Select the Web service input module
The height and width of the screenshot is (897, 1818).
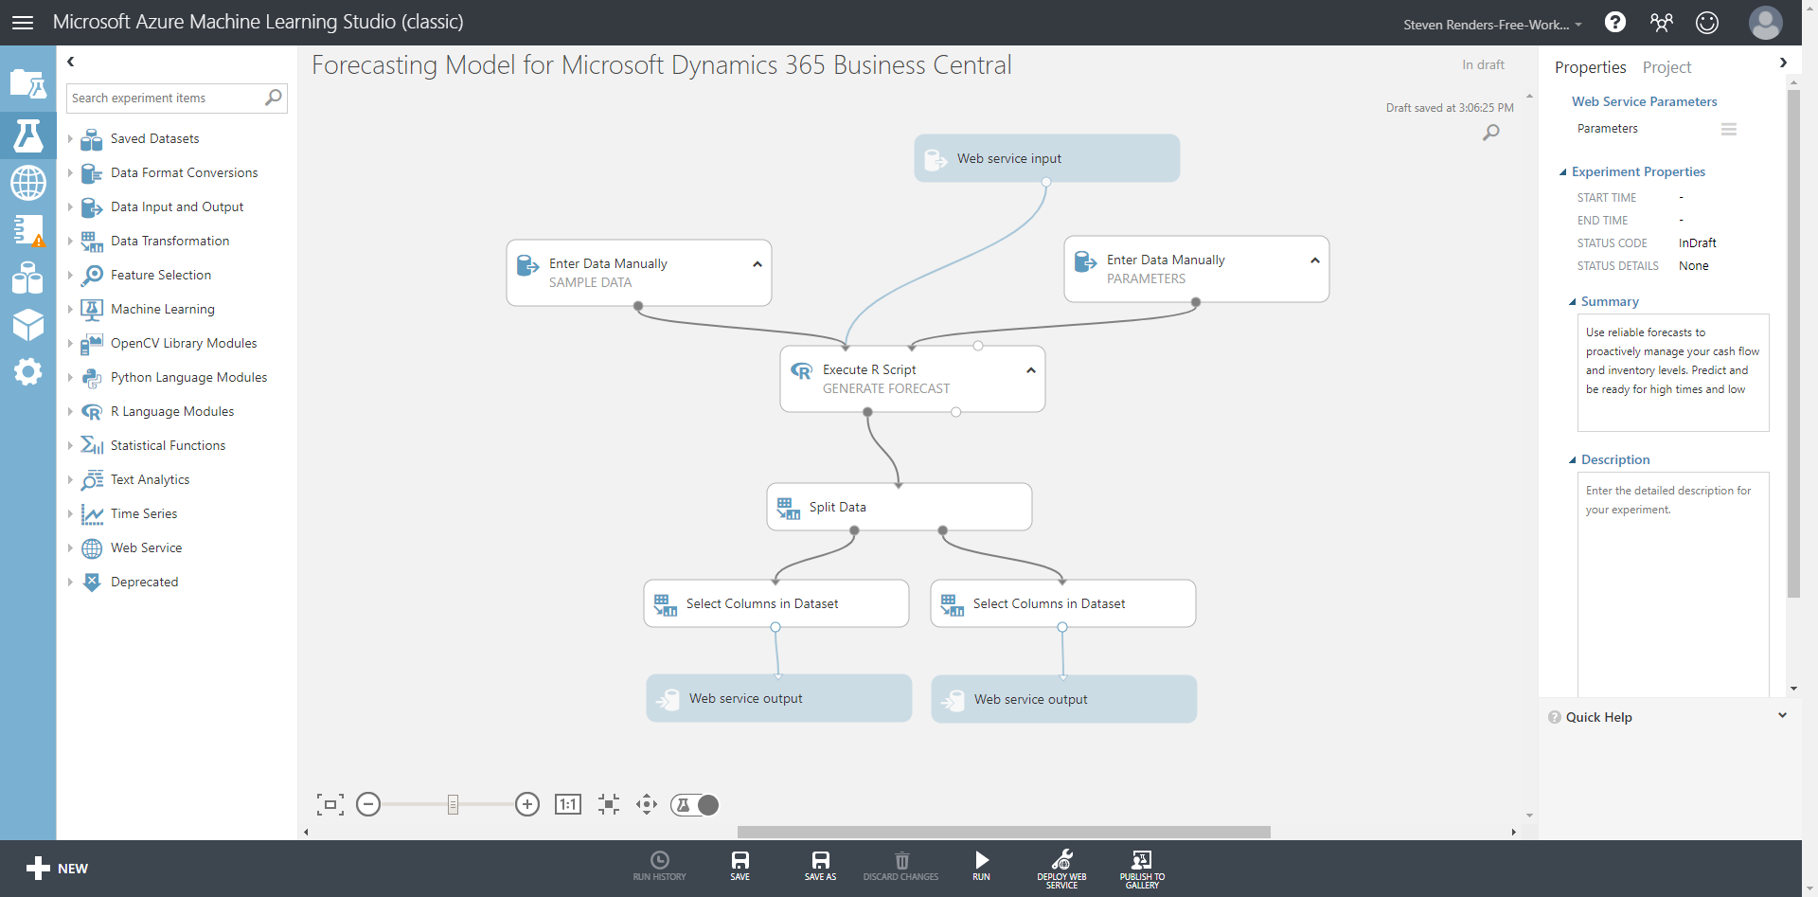[x=1046, y=158]
